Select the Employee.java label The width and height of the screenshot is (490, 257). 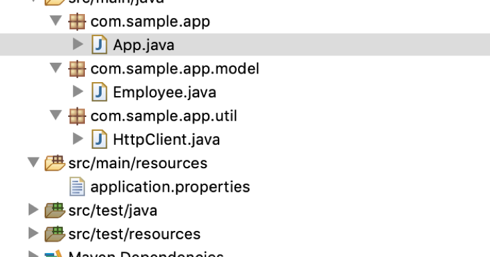coord(164,93)
